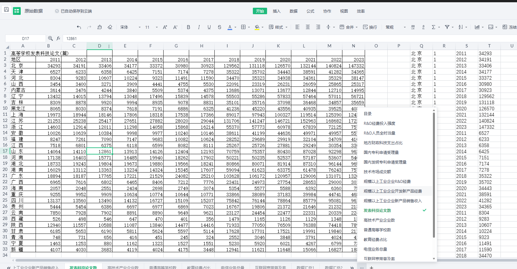Image resolution: width=517 pixels, height=269 pixels.
Task: Expand the 合并 merge dropdown arrow
Action: [357, 27]
